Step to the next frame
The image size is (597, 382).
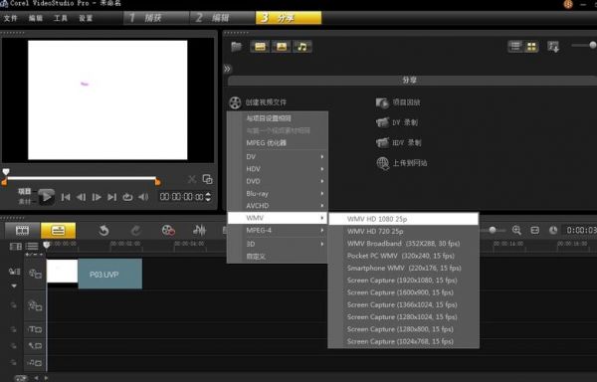pos(97,197)
